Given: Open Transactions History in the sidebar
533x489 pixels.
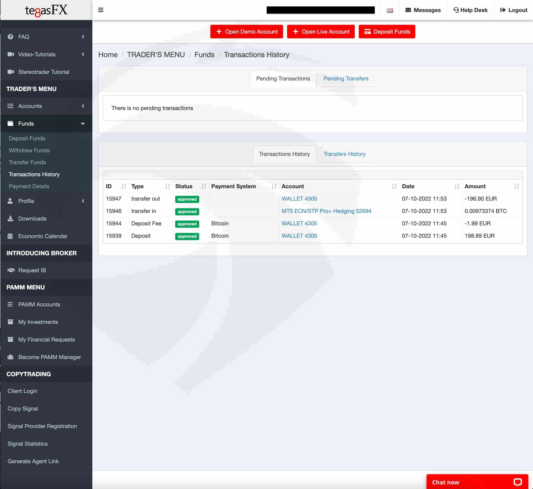Looking at the screenshot, I should [34, 174].
